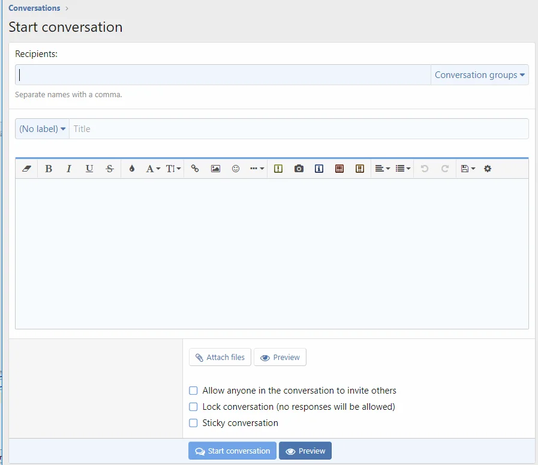Open the Conversation groups dropdown
This screenshot has width=538, height=465.
pos(479,75)
